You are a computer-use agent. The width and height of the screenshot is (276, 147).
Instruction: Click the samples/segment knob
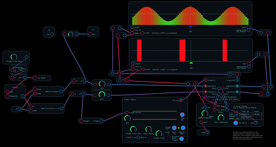205,114
